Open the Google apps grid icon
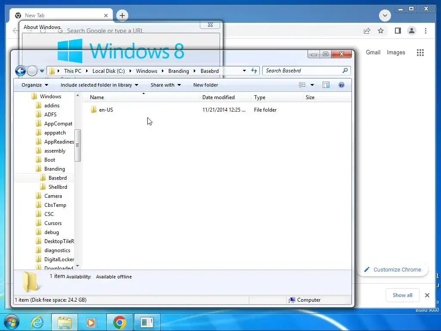This screenshot has height=331, width=441. click(420, 52)
